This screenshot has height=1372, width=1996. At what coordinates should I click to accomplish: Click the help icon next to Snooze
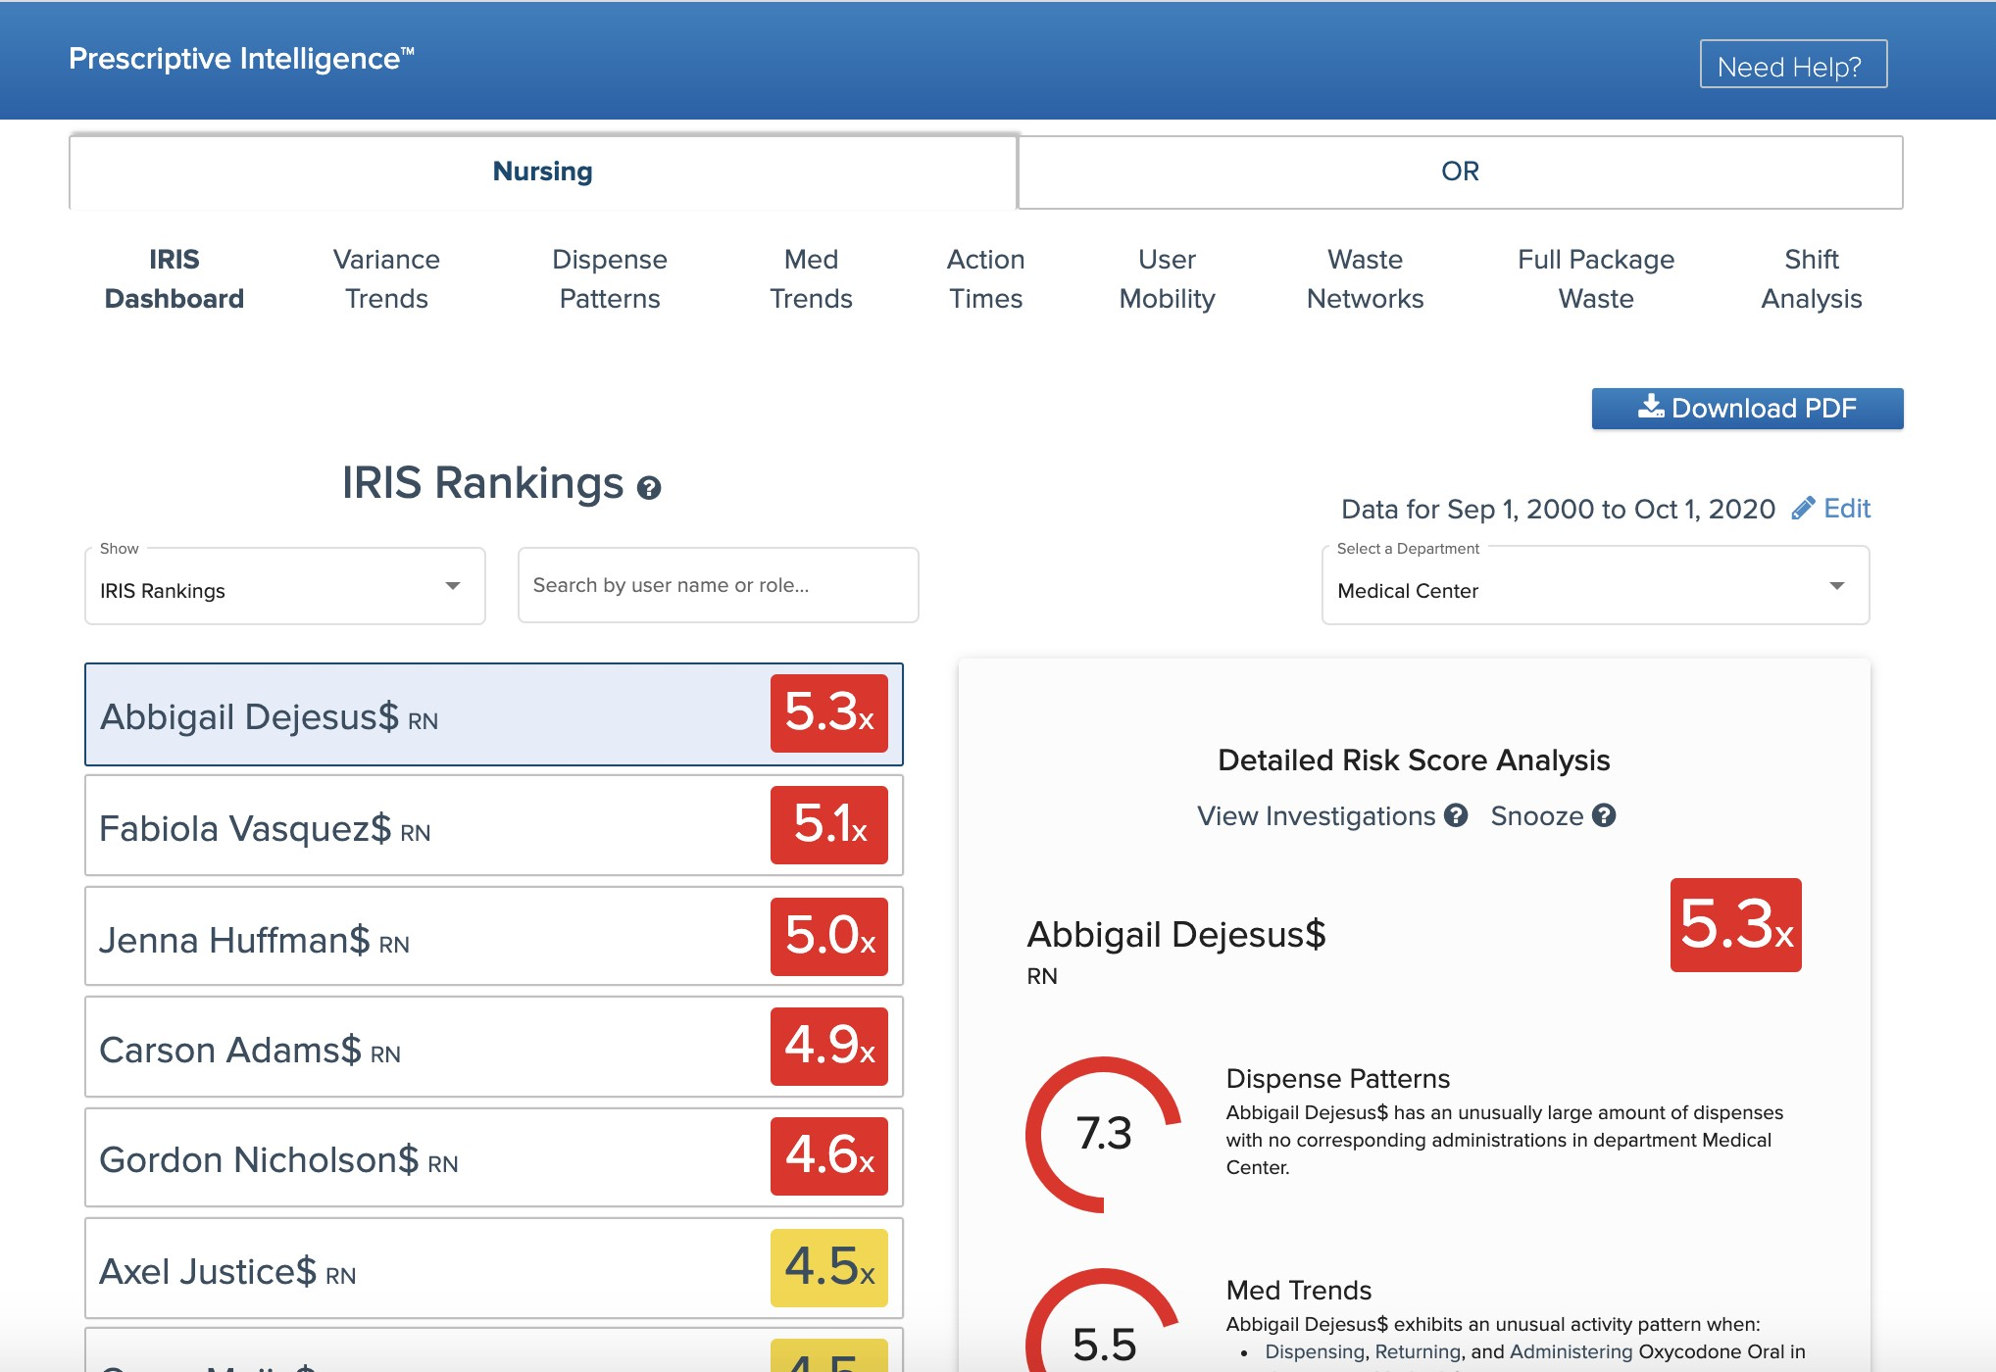[1604, 815]
